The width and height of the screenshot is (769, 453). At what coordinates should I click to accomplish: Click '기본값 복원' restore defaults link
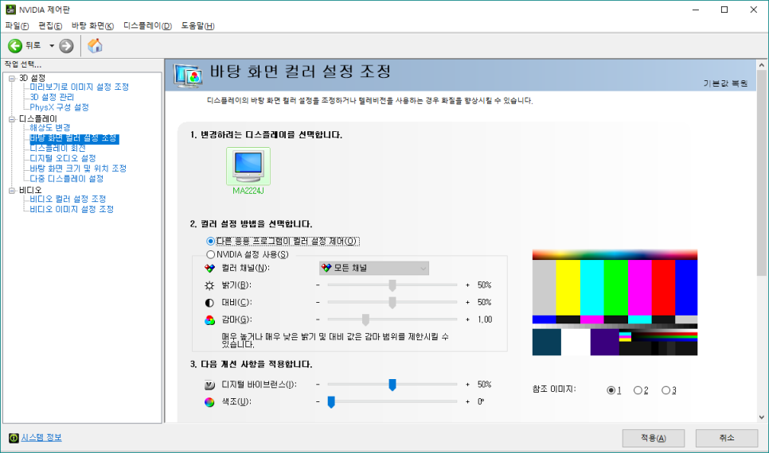(x=725, y=83)
